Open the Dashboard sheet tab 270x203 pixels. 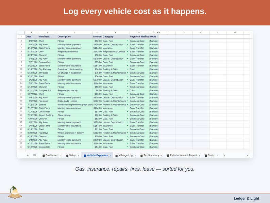tap(52, 155)
